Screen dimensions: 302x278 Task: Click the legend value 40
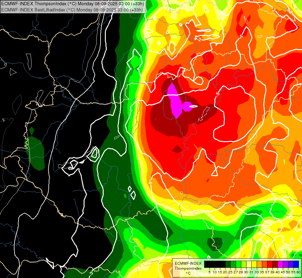pyautogui.click(x=278, y=272)
